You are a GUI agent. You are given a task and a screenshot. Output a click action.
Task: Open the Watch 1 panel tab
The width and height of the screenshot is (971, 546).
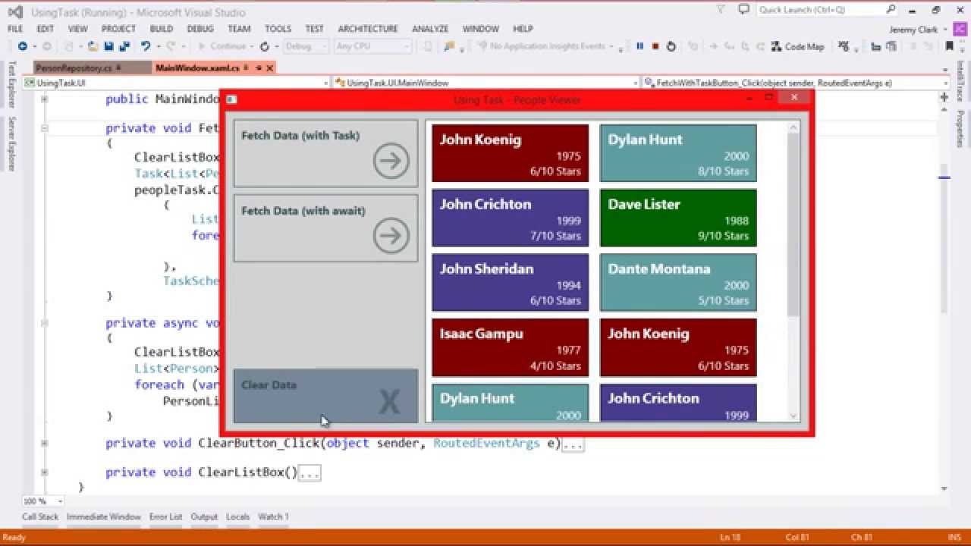click(273, 517)
